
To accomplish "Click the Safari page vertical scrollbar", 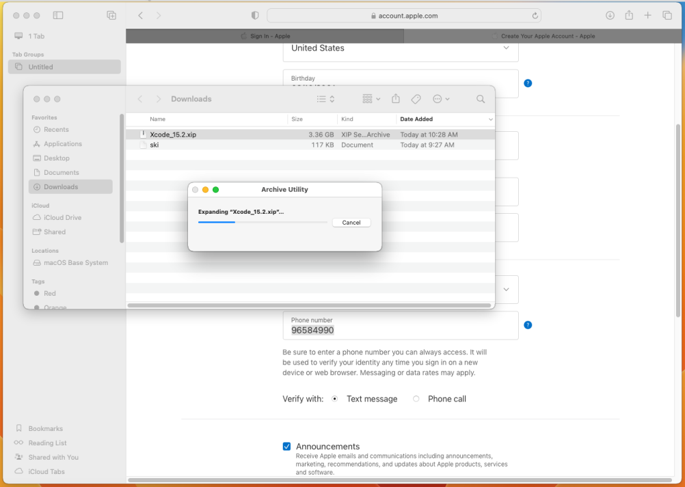I will coord(678,221).
